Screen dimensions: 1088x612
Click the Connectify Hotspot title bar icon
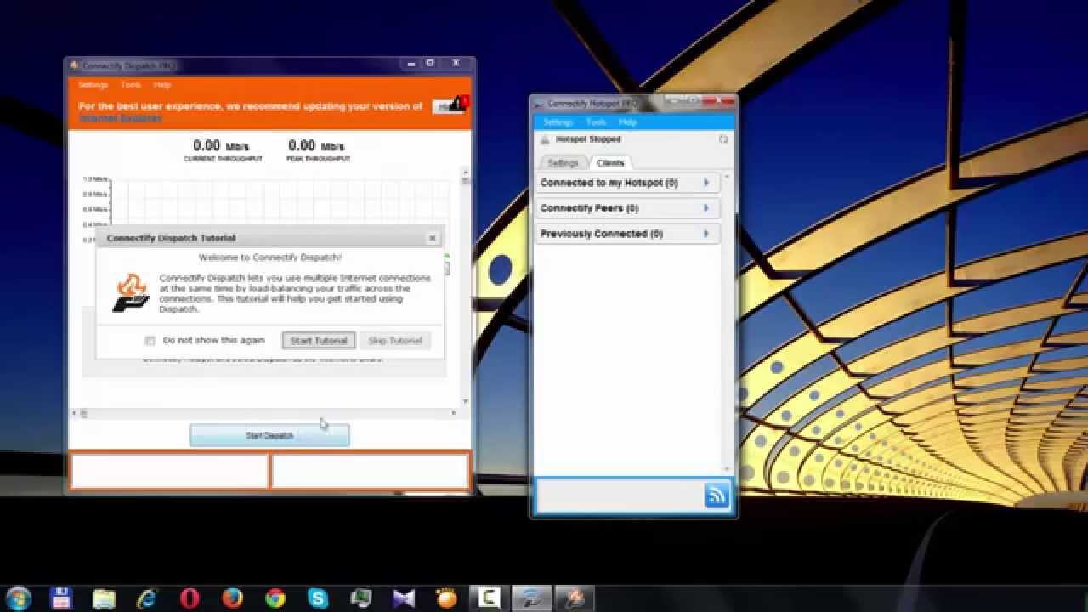coord(539,104)
